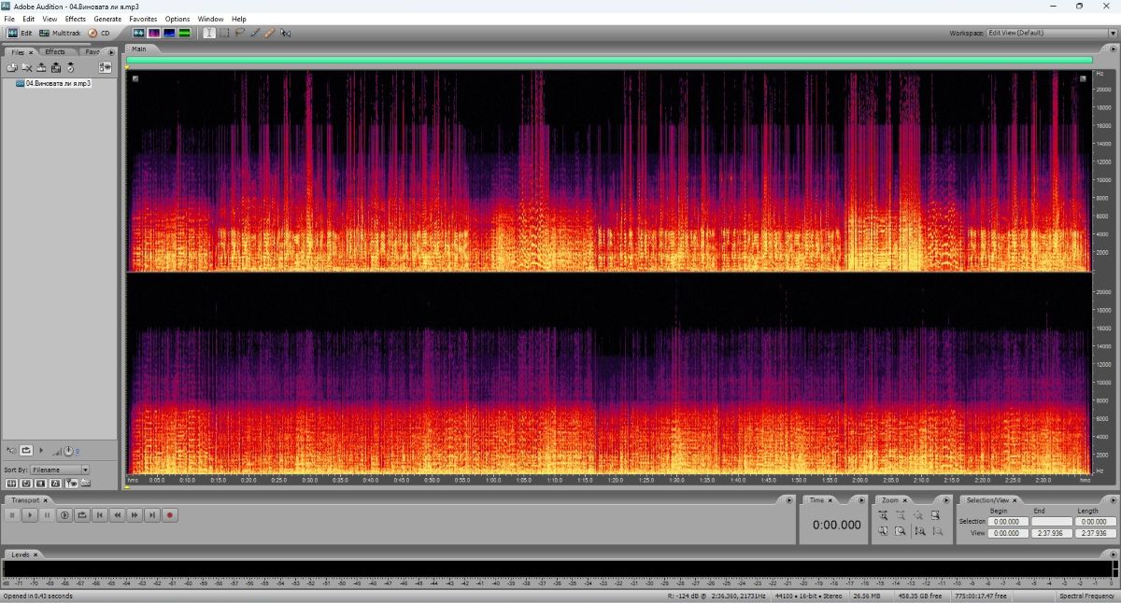Toggle Show Video Files filter

[x=41, y=483]
